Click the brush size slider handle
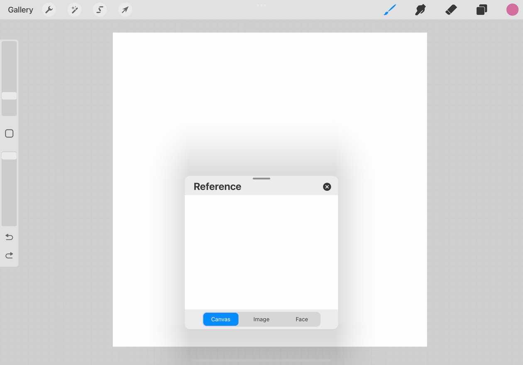The width and height of the screenshot is (523, 365). [9, 96]
